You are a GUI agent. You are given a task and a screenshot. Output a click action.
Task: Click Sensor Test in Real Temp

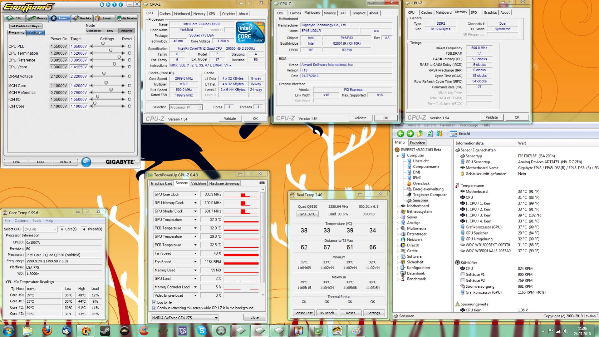click(x=303, y=313)
